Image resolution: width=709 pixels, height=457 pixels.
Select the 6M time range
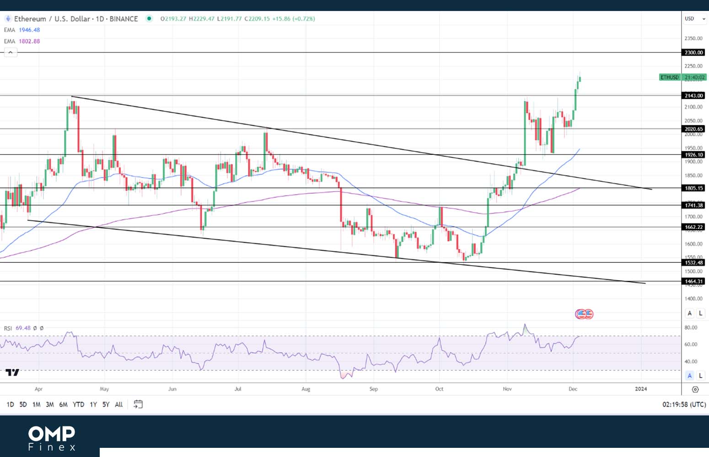[x=63, y=404]
